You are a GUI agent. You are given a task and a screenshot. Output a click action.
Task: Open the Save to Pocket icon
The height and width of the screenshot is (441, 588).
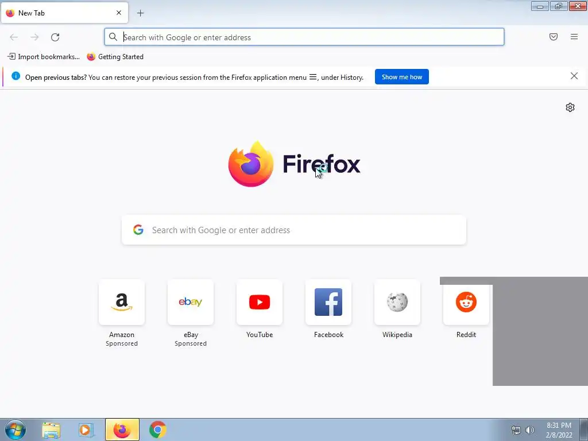coord(554,37)
